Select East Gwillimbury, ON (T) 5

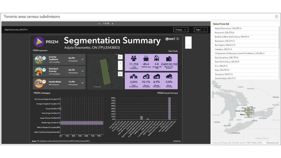[245, 62]
